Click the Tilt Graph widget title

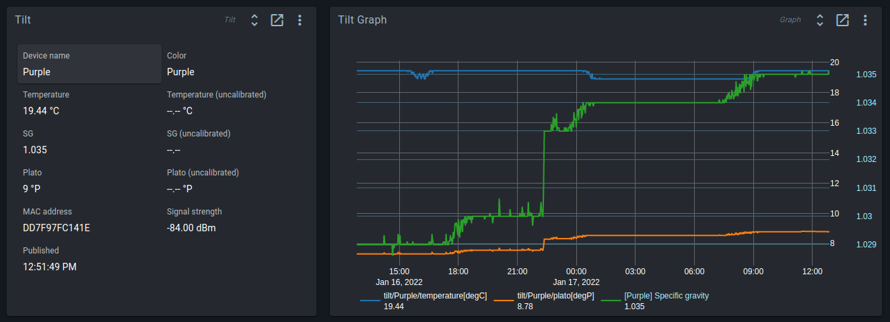pyautogui.click(x=362, y=20)
